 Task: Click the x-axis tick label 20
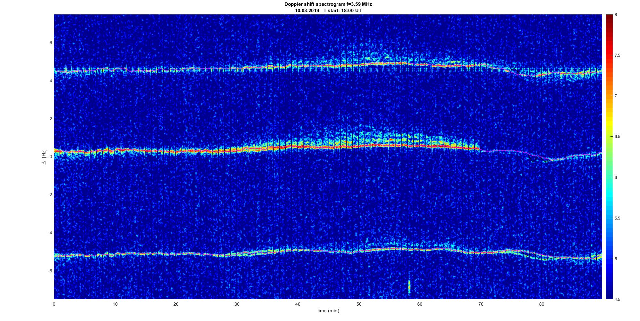pos(176,304)
